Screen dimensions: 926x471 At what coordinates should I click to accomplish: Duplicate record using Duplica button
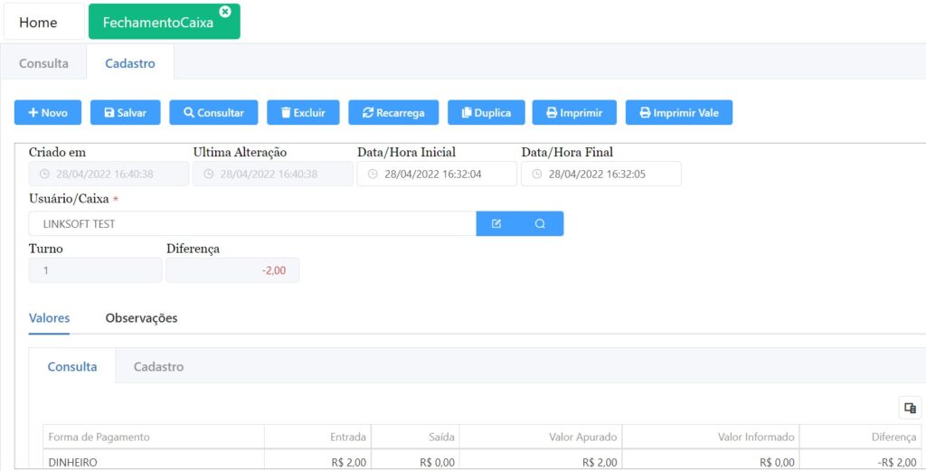486,113
